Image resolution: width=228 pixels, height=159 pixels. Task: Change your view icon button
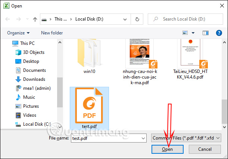(185, 33)
